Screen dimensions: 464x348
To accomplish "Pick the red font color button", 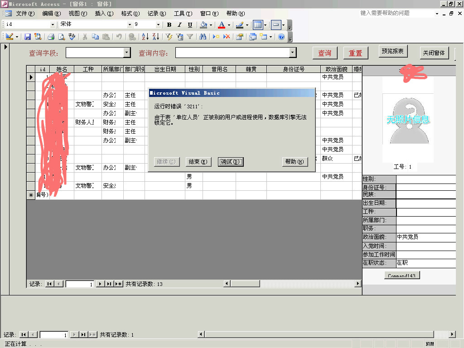I will [222, 25].
